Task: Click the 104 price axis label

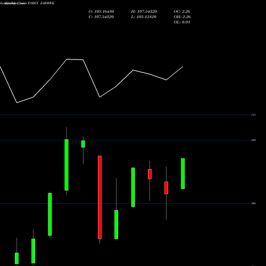Action: [x=254, y=203]
